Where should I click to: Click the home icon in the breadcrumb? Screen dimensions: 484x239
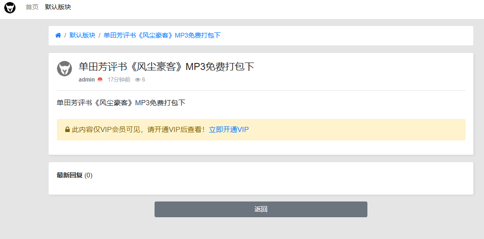tap(58, 36)
